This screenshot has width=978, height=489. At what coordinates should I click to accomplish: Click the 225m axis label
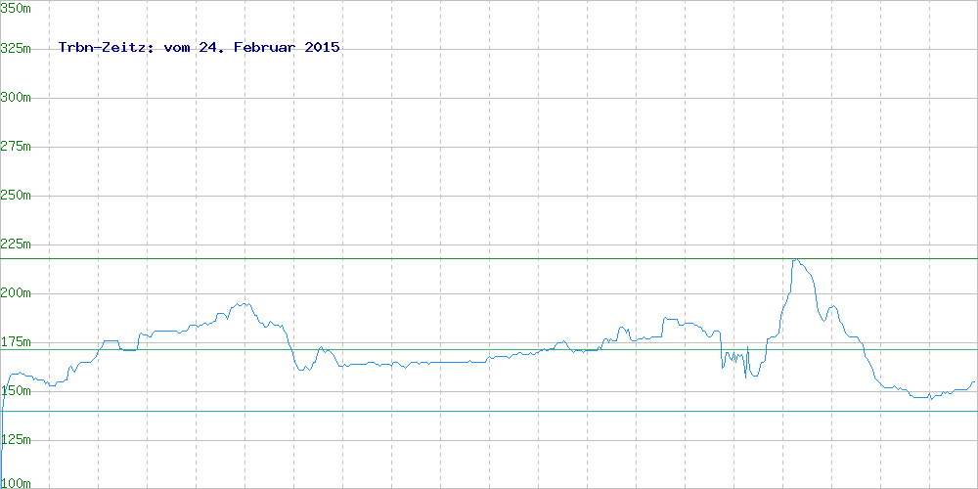click(x=17, y=244)
